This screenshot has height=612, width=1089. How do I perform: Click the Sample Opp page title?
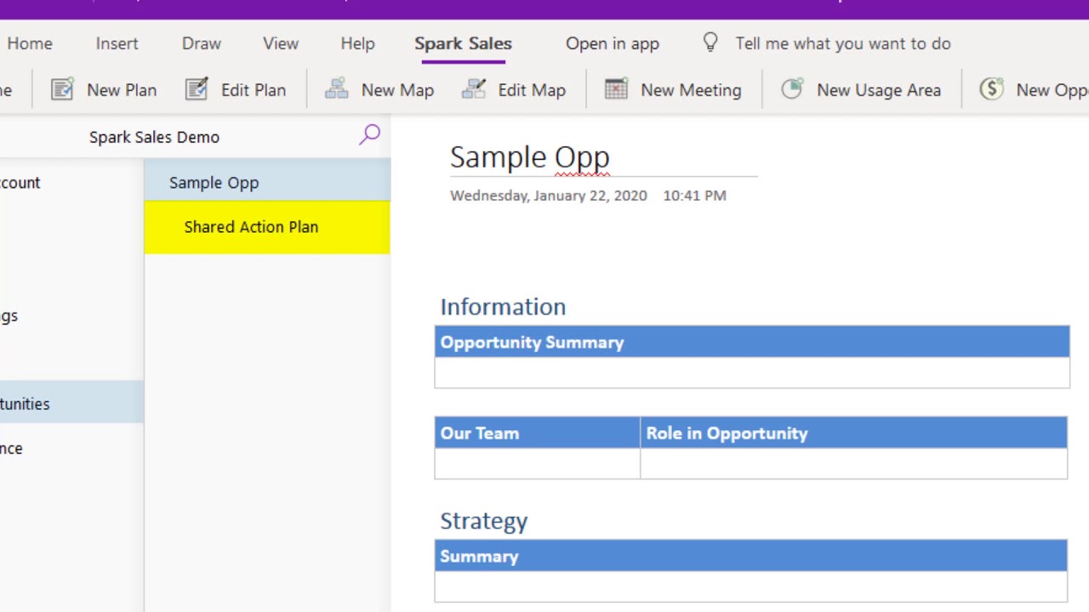pos(529,157)
